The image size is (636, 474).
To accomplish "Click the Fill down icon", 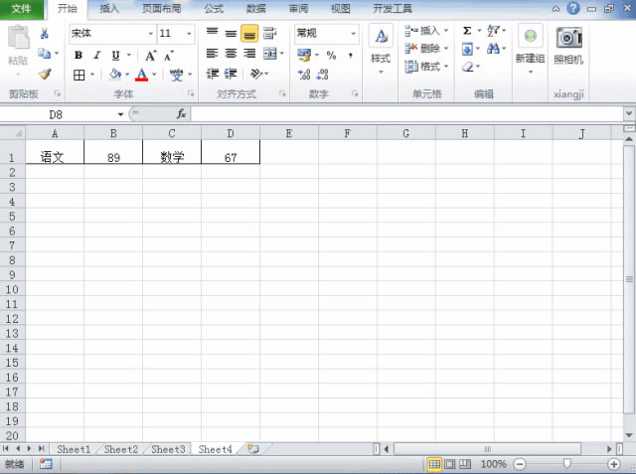I will [467, 50].
